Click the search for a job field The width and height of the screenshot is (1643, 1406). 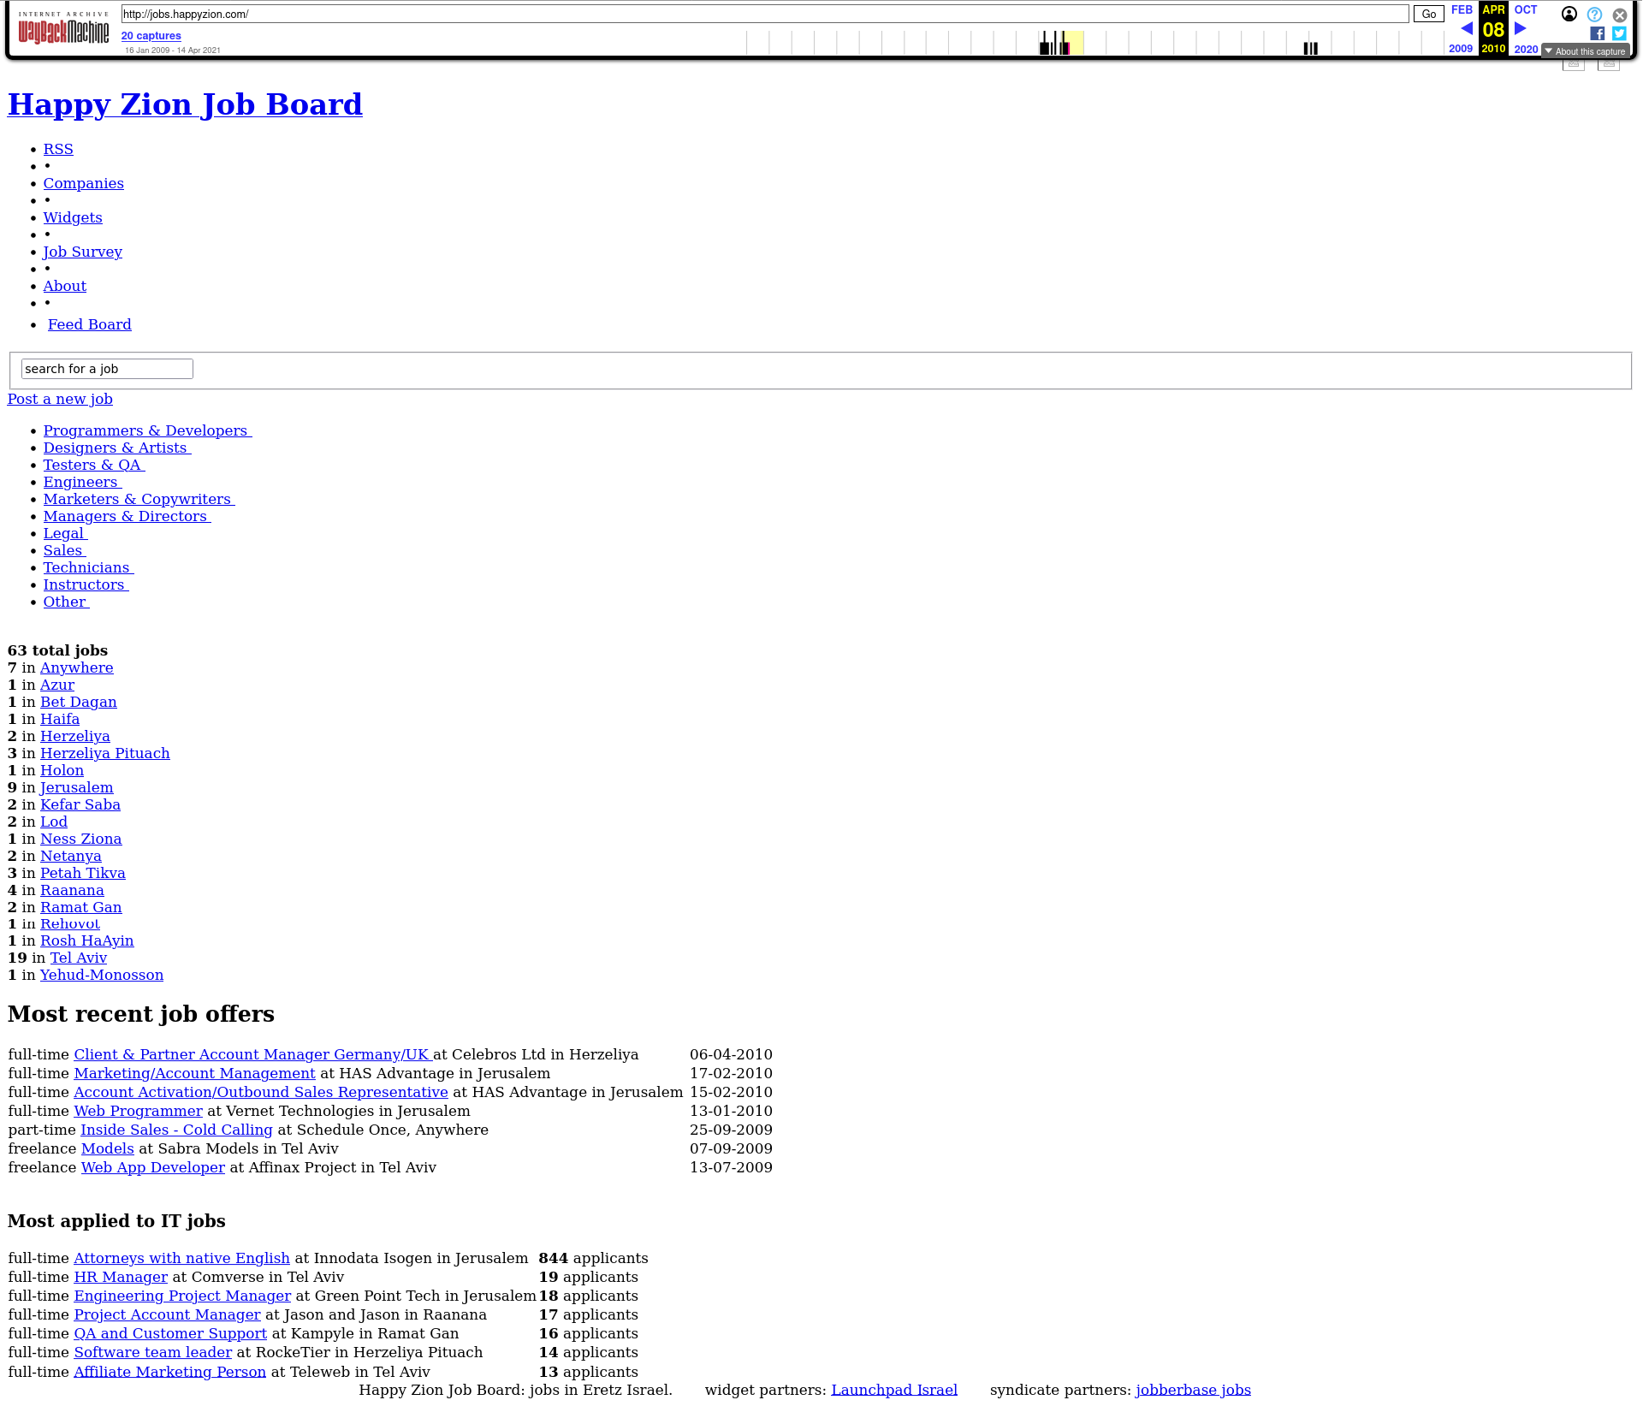click(x=107, y=369)
